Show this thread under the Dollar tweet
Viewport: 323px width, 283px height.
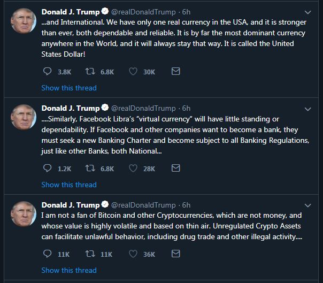pos(69,88)
